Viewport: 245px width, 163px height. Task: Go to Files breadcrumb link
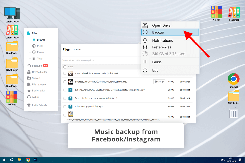coord(66,49)
